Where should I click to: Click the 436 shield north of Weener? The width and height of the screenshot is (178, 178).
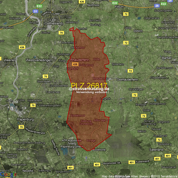coord(22,47)
